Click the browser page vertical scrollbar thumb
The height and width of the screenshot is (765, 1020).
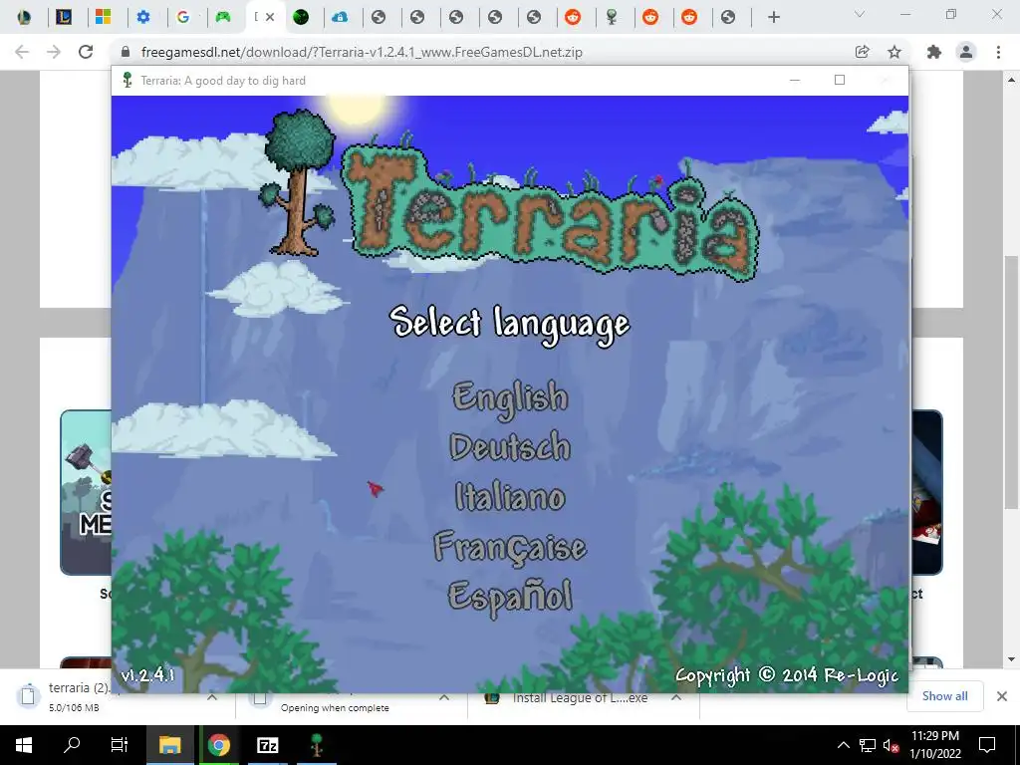pos(1012,382)
